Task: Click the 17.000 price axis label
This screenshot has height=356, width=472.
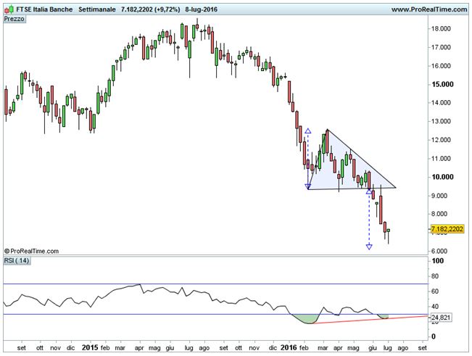Action: [441, 47]
